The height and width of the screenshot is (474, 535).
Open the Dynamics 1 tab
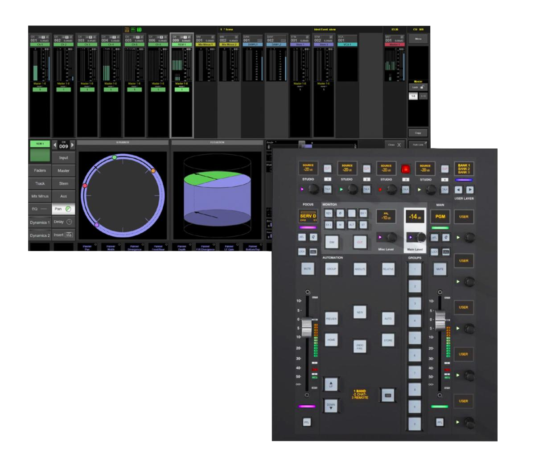(40, 222)
